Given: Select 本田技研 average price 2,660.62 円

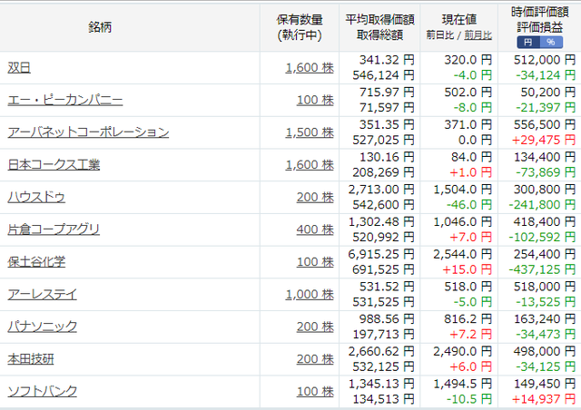Looking at the screenshot, I should tap(381, 351).
